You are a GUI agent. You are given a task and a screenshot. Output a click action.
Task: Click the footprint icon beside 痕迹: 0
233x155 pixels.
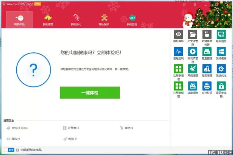click(122, 128)
